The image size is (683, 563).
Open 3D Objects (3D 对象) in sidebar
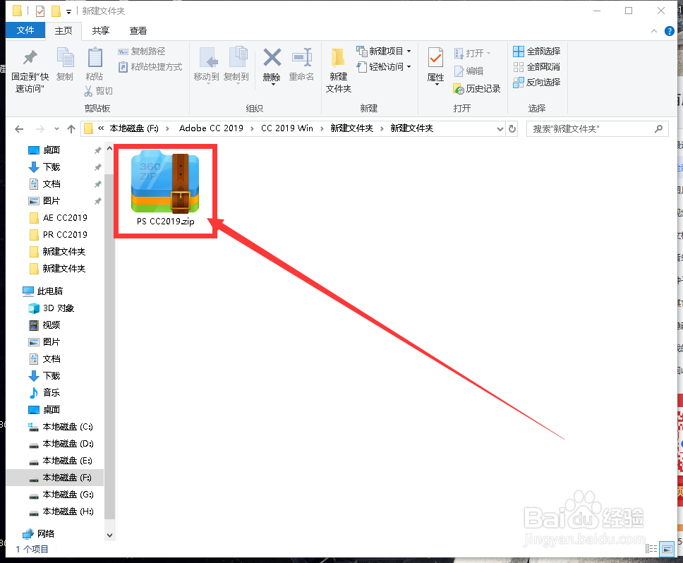(59, 308)
